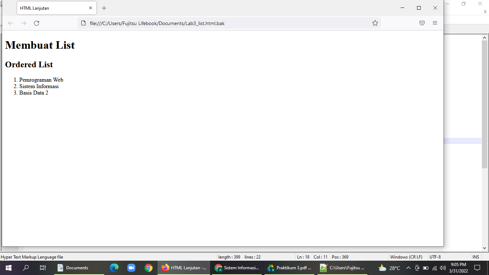489x275 pixels.
Task: Open weather widget showing 28°C
Action: tap(389, 268)
